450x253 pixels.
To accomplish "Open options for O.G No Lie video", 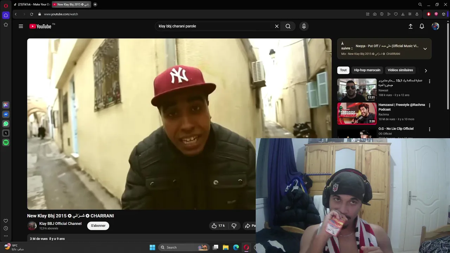I will tap(429, 129).
